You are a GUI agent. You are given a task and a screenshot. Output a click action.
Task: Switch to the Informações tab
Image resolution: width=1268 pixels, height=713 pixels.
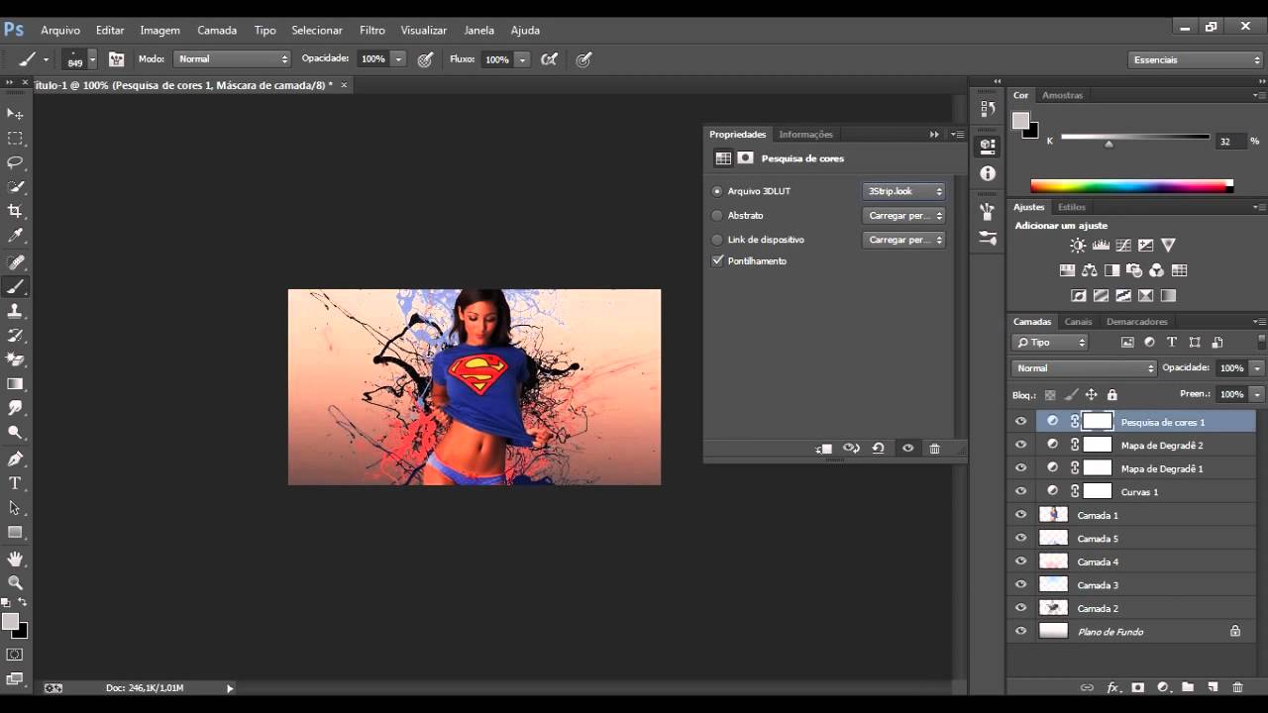tap(805, 135)
